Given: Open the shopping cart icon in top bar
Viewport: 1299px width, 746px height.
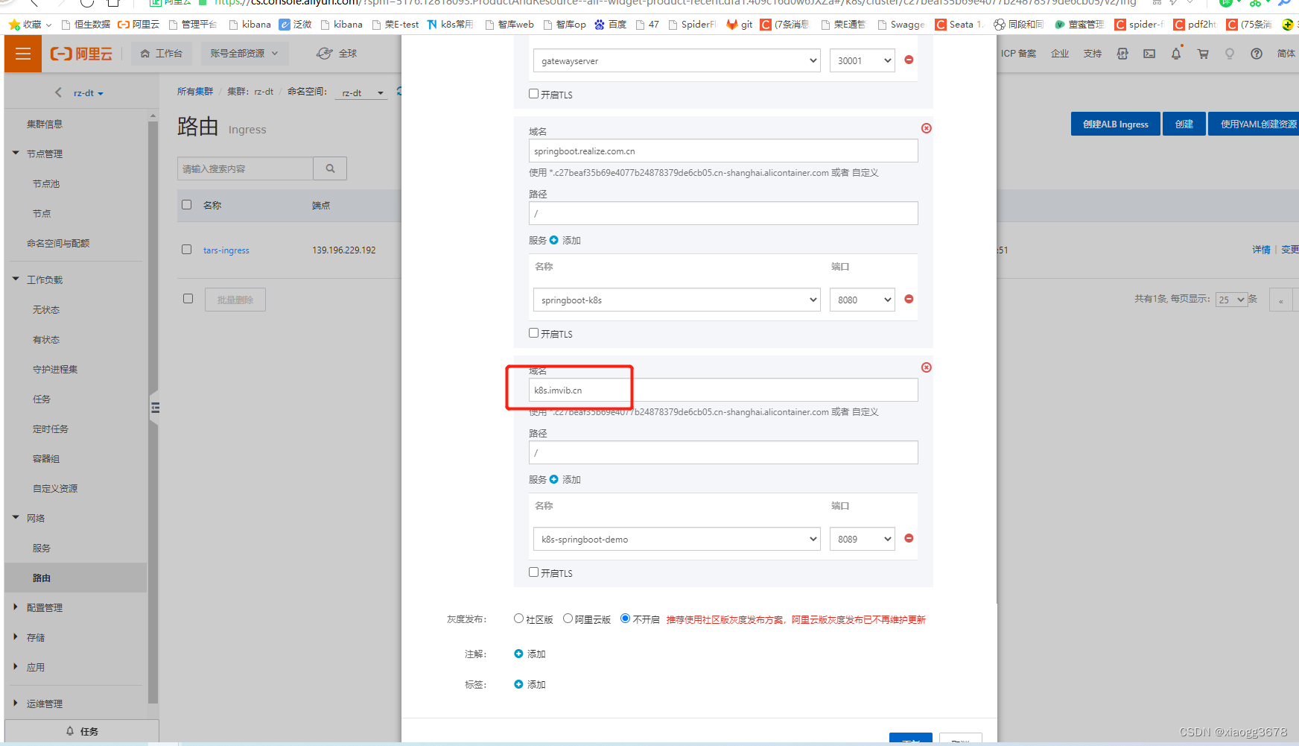Looking at the screenshot, I should 1202,53.
